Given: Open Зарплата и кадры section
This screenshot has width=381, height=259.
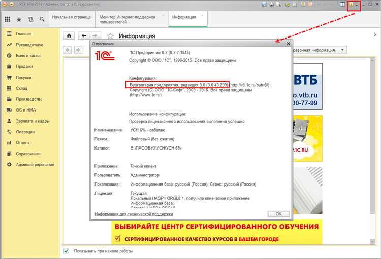Looking at the screenshot, I should 33,121.
